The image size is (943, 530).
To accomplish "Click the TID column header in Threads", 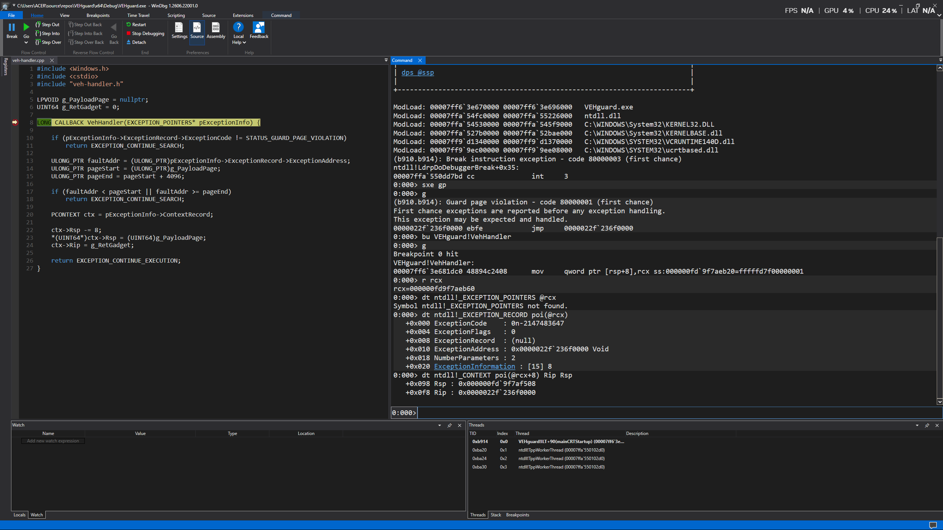I will click(x=473, y=434).
